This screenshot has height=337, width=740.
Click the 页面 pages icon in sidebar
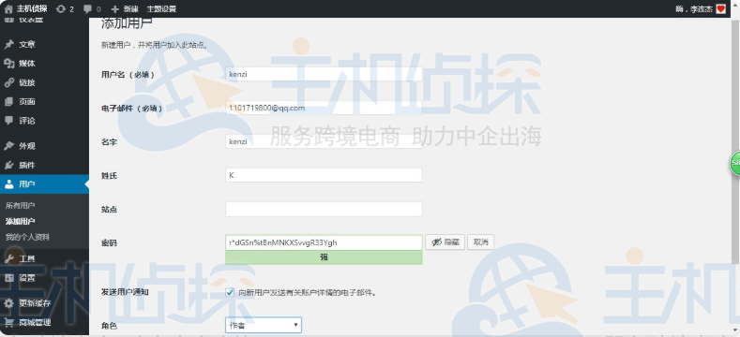pyautogui.click(x=9, y=101)
